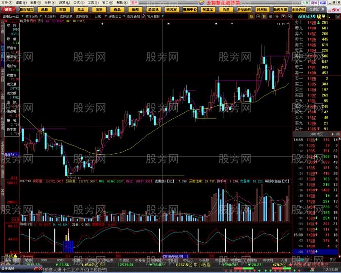Image resolution: width=341 pixels, height=273 pixels.
Task: Click the 大事 indicator button
Action: (305, 2)
